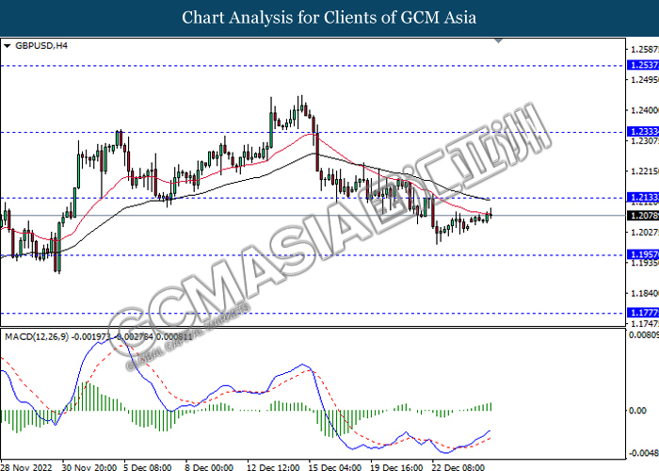Click the 19 Dec 16:00 time label
The height and width of the screenshot is (471, 659).
[x=396, y=467]
